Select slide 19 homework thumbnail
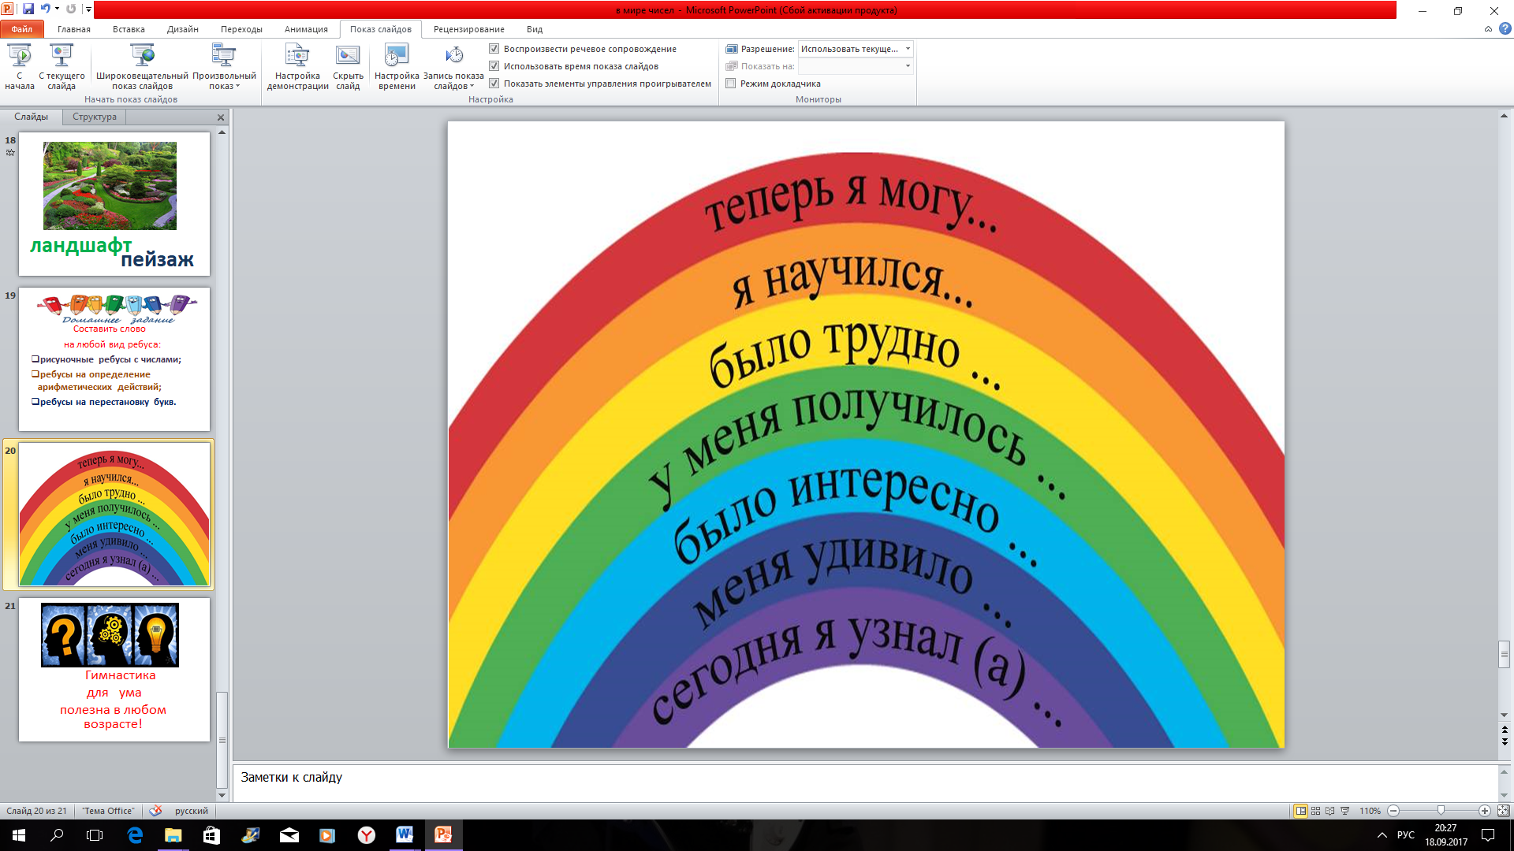This screenshot has height=851, width=1514. tap(114, 359)
